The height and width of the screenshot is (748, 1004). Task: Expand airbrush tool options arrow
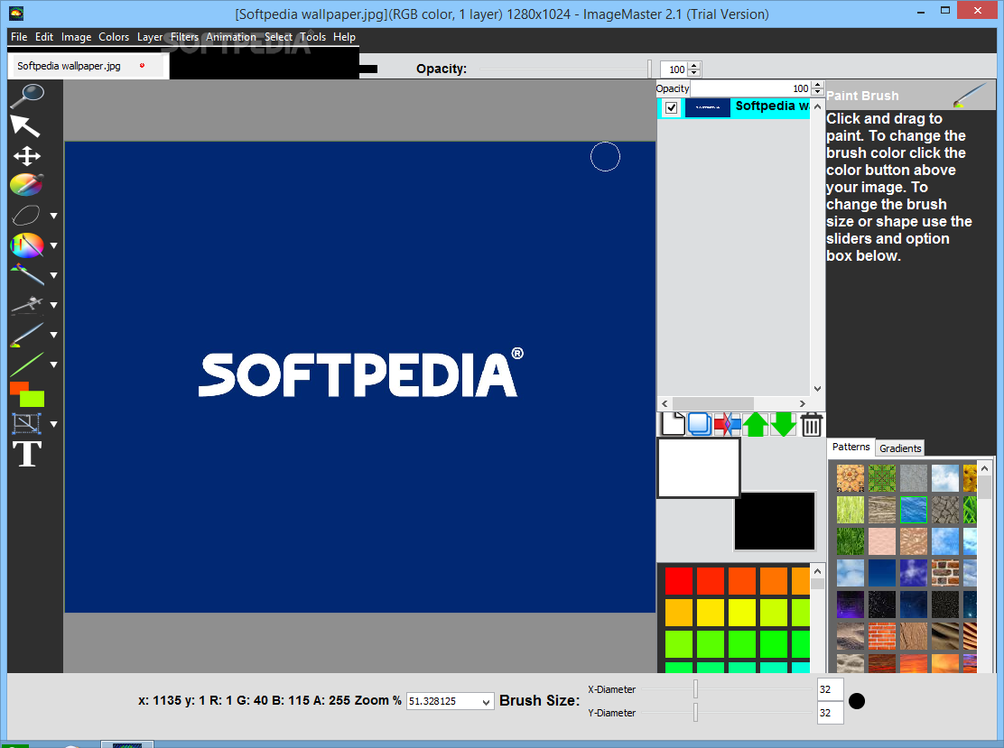[x=54, y=305]
